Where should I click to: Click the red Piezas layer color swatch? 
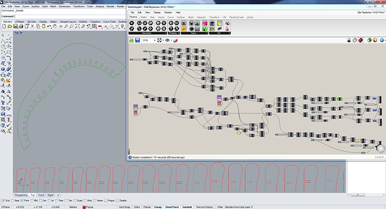84,207
